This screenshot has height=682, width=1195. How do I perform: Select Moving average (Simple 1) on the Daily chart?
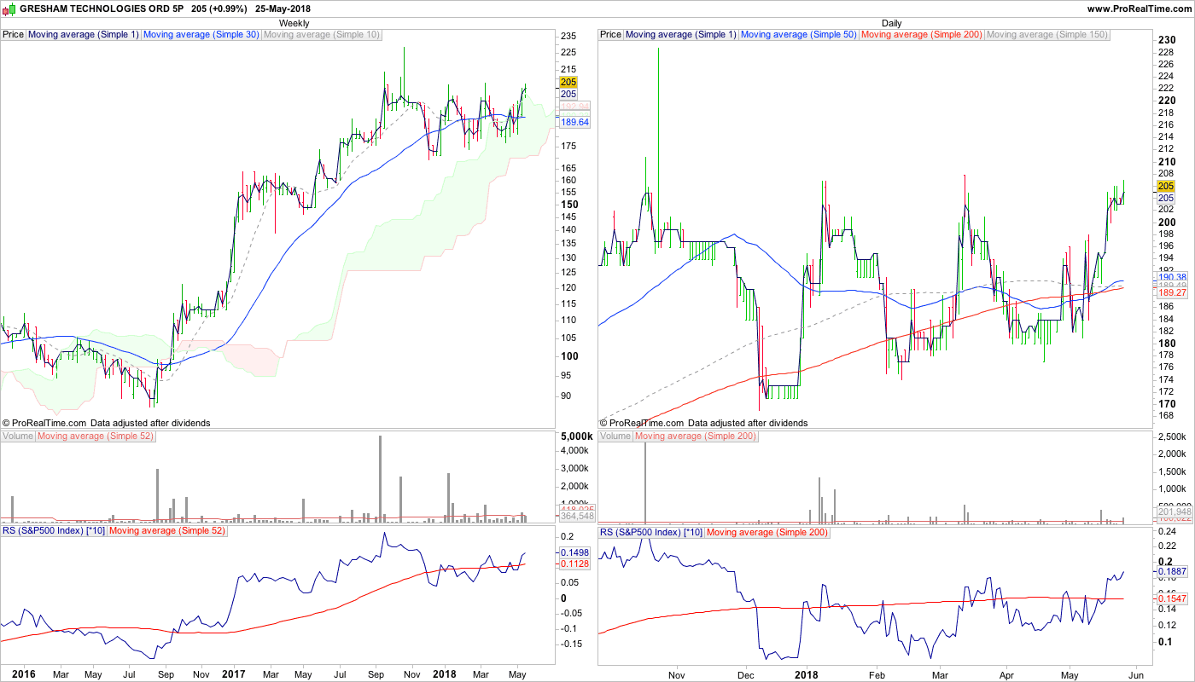(680, 35)
